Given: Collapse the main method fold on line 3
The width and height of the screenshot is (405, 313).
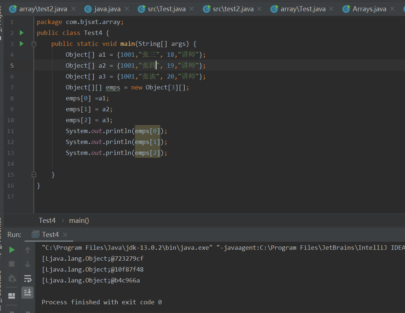Looking at the screenshot, I should 34,44.
